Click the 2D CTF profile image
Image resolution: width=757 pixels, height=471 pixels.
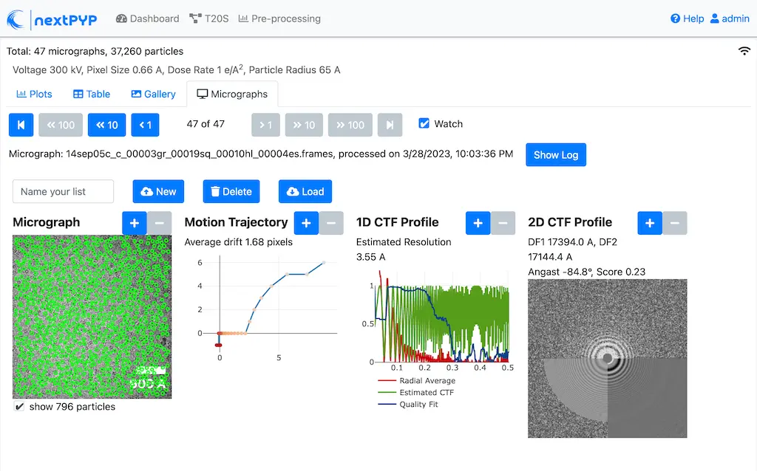pyautogui.click(x=607, y=358)
